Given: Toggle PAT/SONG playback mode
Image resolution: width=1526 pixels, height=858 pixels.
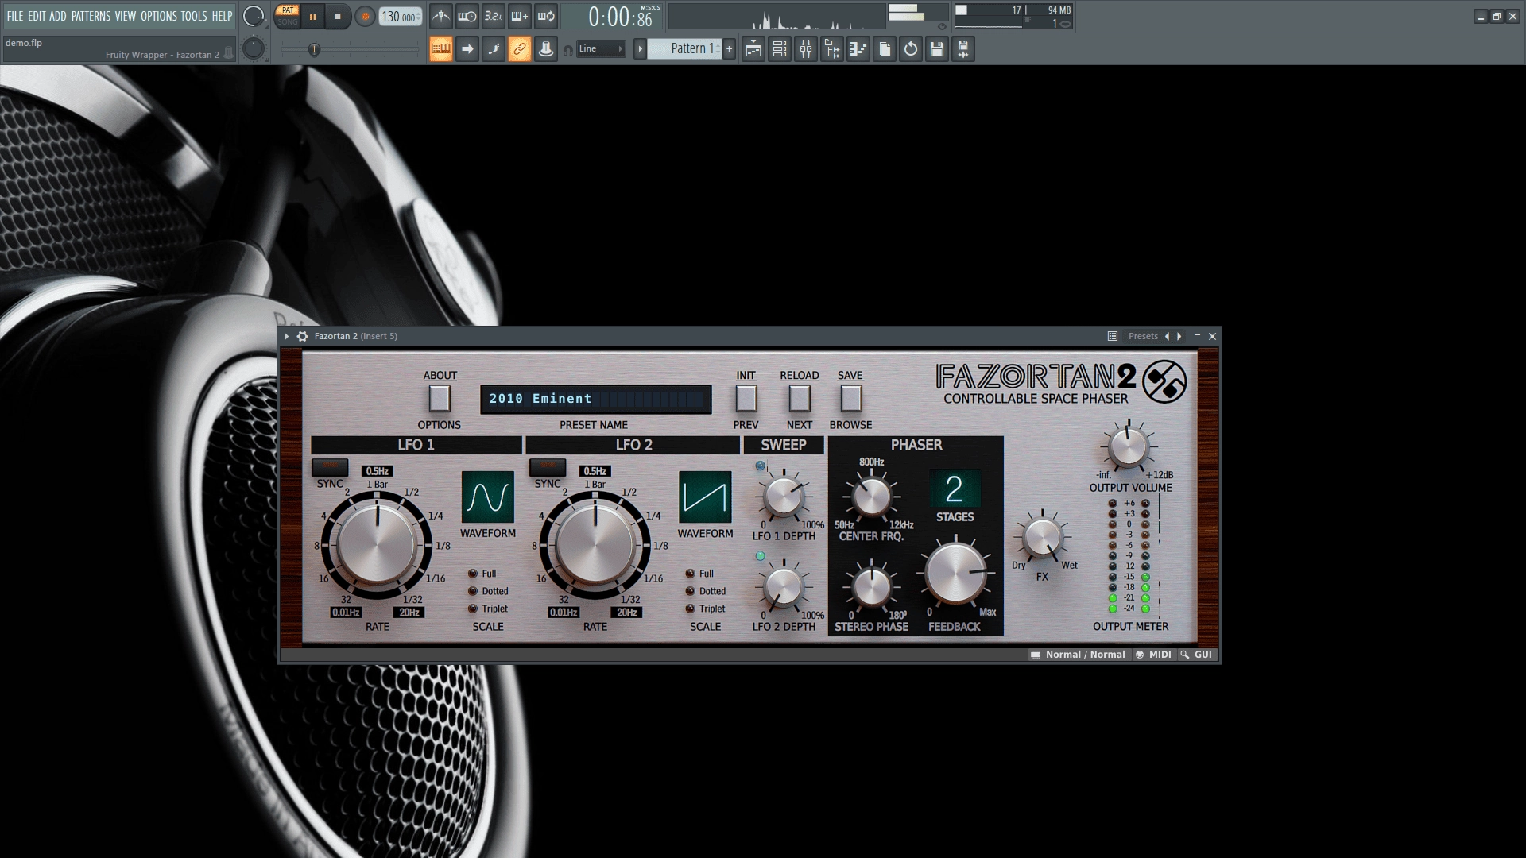Looking at the screenshot, I should pos(288,16).
